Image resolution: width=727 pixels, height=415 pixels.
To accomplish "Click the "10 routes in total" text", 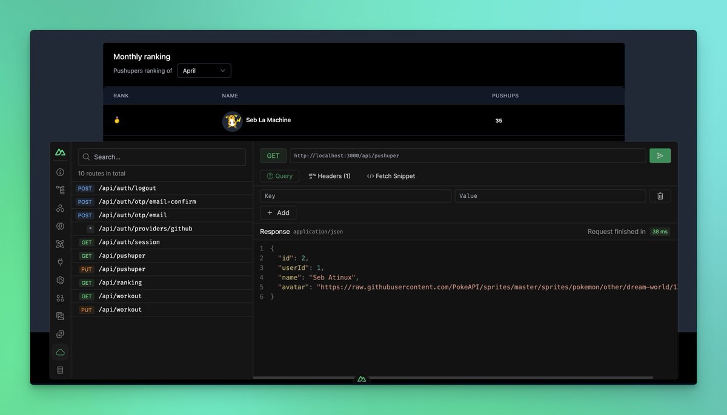I will pyautogui.click(x=102, y=173).
